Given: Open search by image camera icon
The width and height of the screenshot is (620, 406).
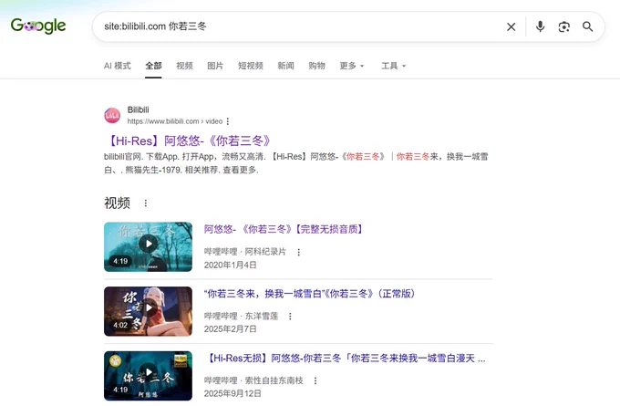Looking at the screenshot, I should click(x=563, y=26).
